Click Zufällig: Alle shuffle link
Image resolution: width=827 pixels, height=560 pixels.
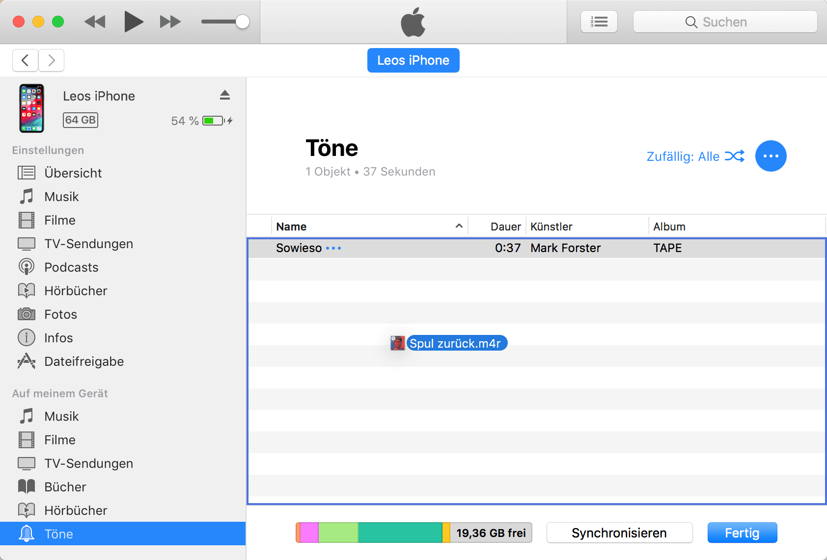point(695,156)
